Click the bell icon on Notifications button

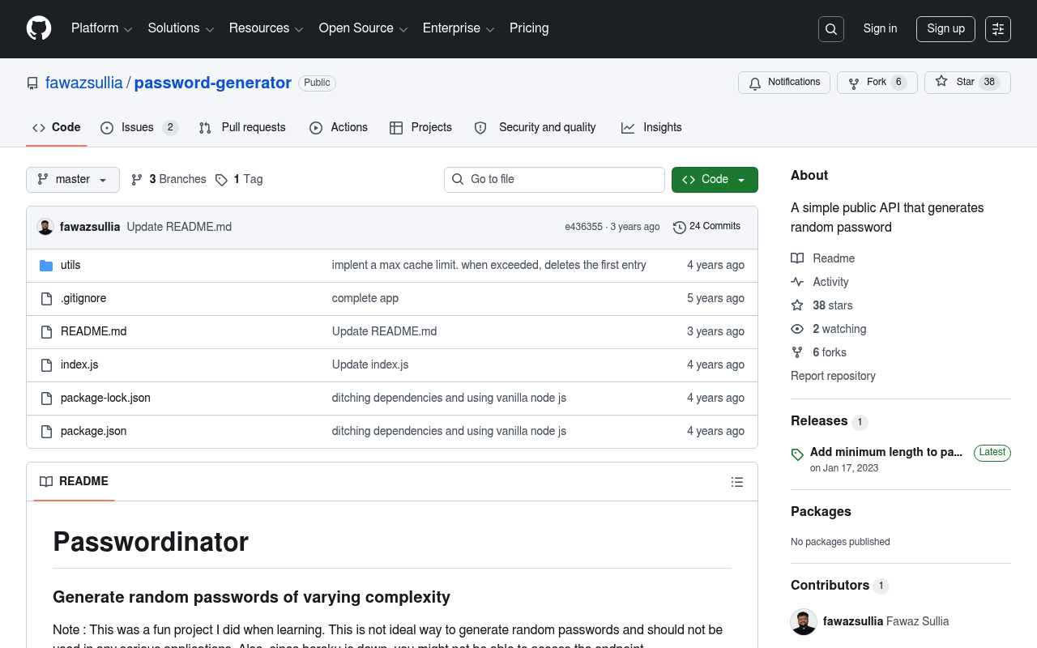click(x=755, y=83)
